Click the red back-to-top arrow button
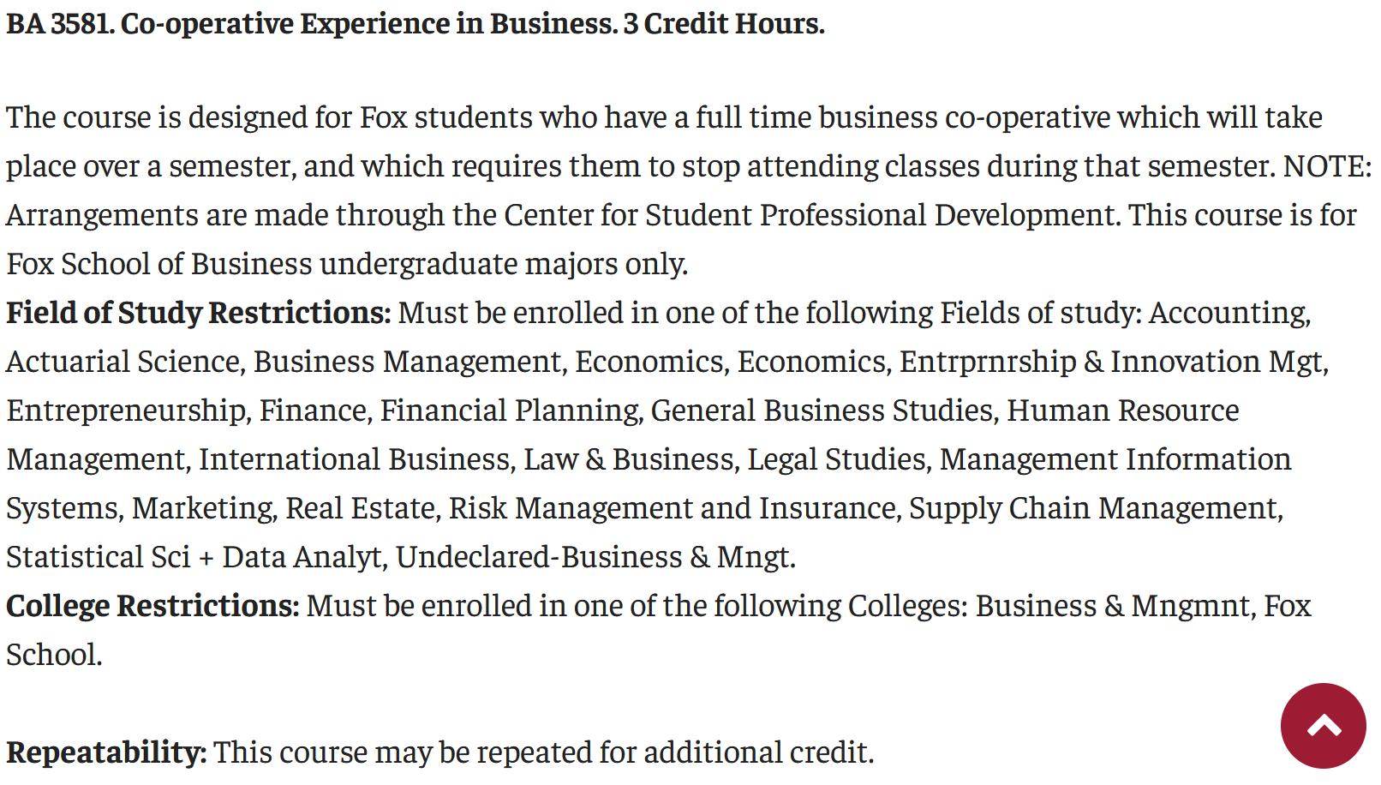The width and height of the screenshot is (1381, 785). click(1323, 725)
